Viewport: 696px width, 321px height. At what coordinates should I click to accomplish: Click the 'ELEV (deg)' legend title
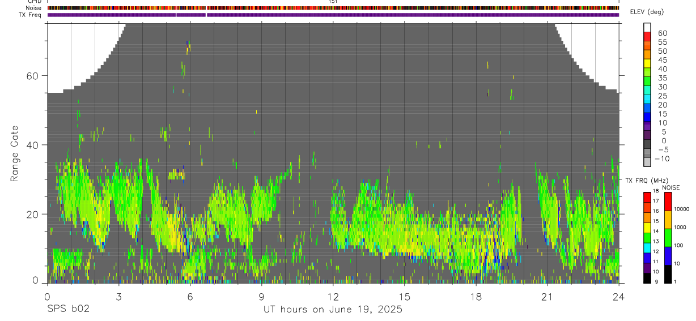coord(648,12)
